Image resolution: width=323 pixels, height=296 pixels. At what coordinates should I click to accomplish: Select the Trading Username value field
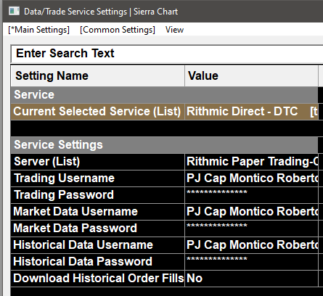point(251,178)
